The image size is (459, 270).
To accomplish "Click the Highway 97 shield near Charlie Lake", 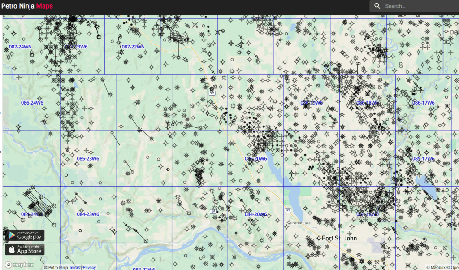I will (289, 210).
